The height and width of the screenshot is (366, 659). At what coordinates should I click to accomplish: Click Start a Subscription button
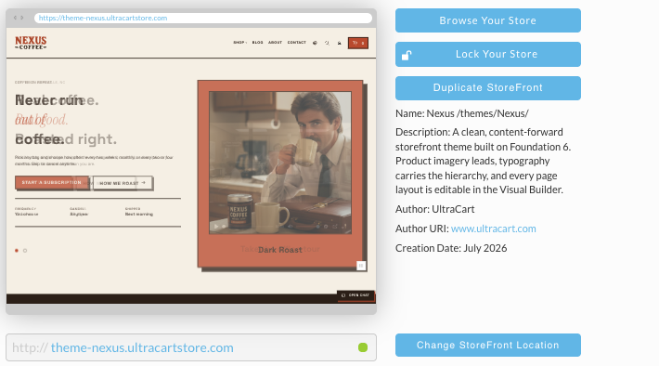pyautogui.click(x=52, y=183)
